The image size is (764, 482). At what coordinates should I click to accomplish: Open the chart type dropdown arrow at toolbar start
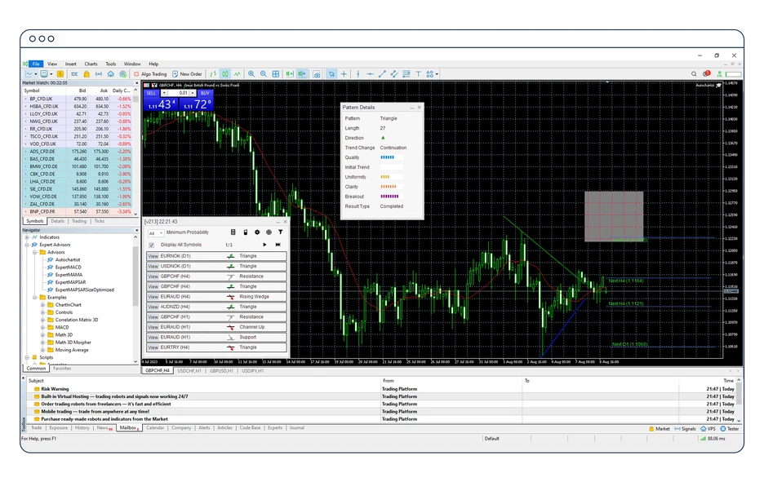point(36,74)
